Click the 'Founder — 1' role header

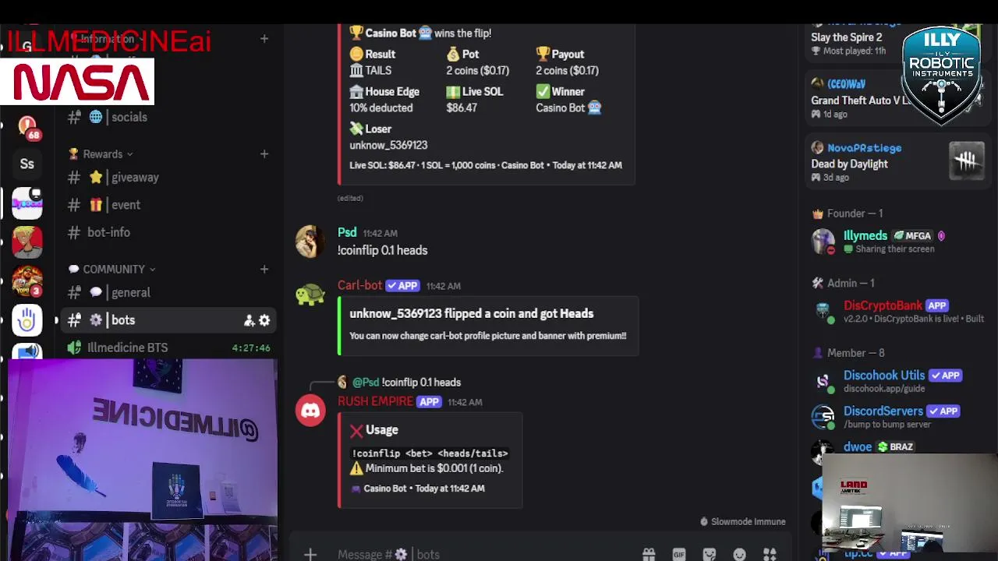tap(855, 213)
